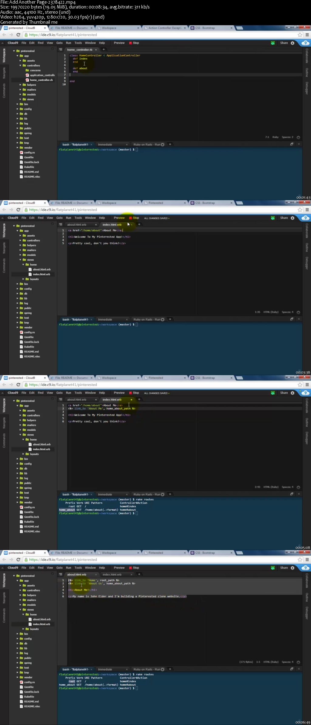
Task: Open new browser tab in the 00:01:43 frame
Action: pos(240,28)
